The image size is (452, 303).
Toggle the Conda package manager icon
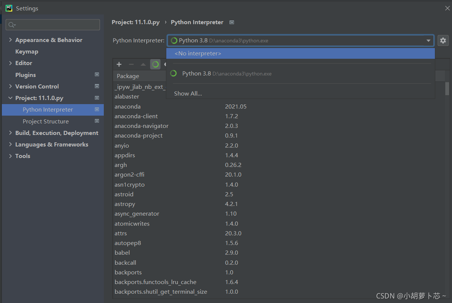pos(156,64)
